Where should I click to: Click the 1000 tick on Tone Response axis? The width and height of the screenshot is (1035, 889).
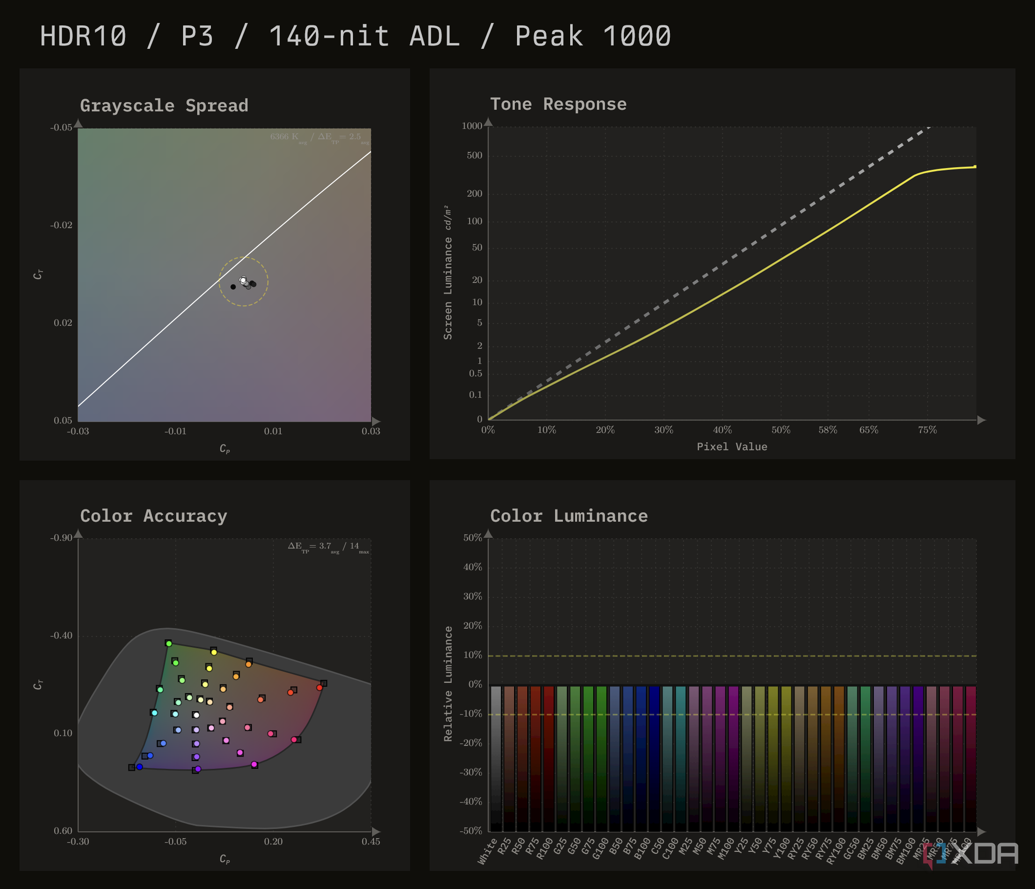point(472,126)
